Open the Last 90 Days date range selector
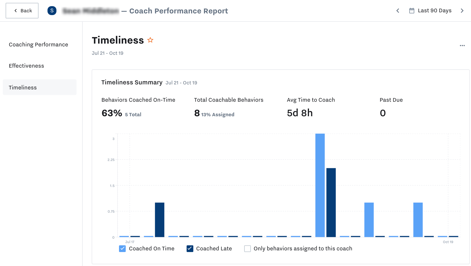Screen dimensions: 471x266 click(x=434, y=10)
